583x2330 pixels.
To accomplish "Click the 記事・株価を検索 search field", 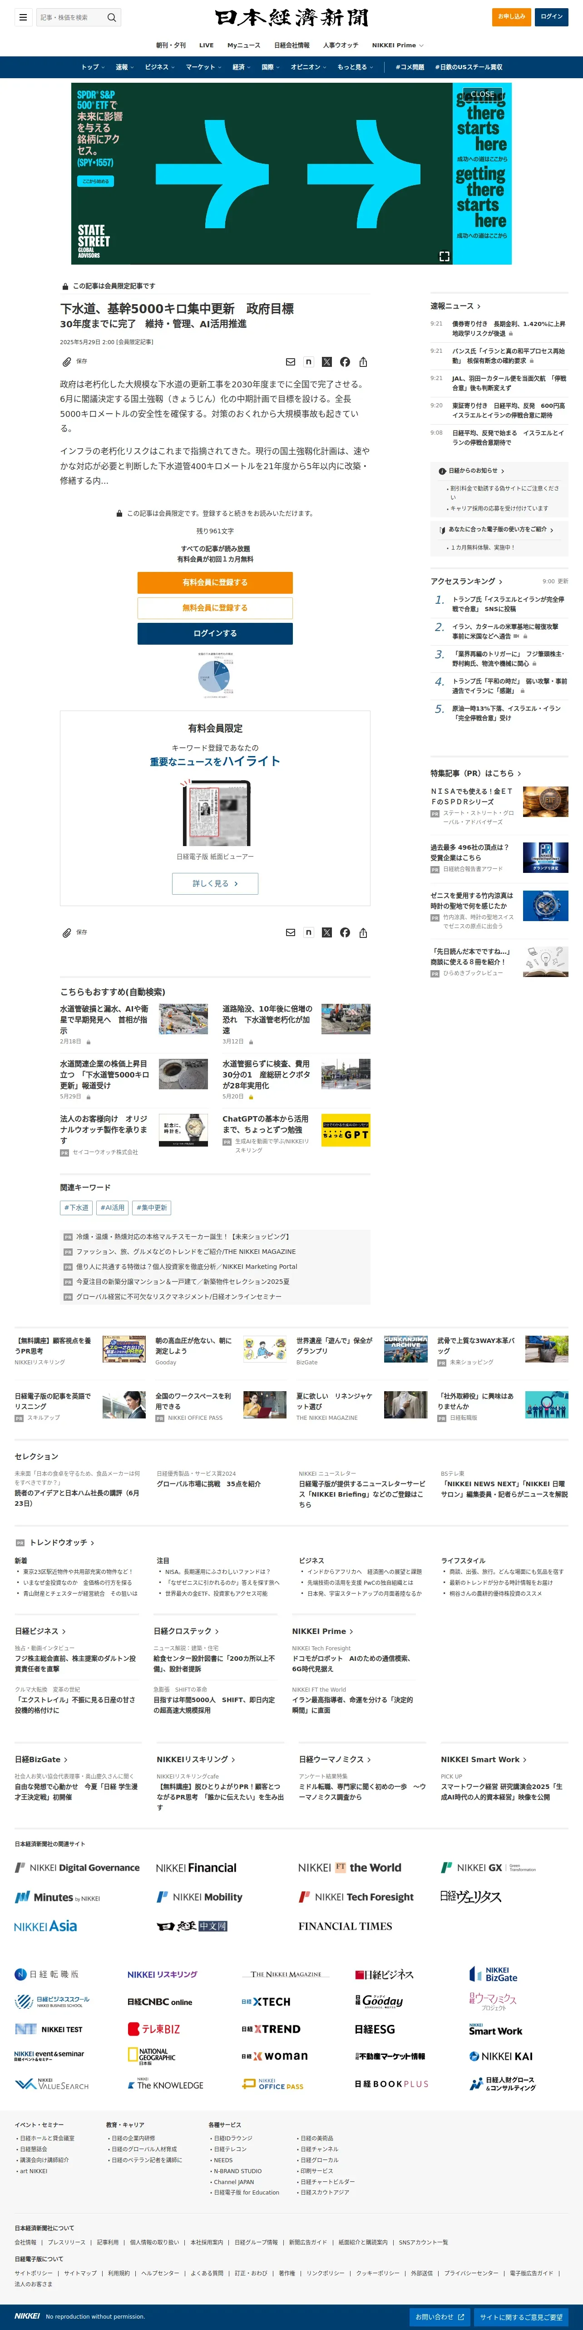I will coord(70,17).
